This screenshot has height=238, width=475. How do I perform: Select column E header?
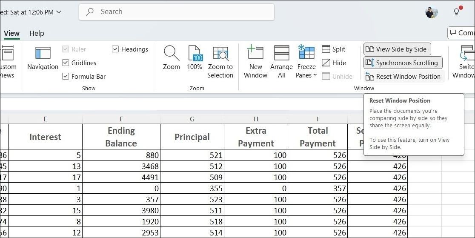point(45,119)
